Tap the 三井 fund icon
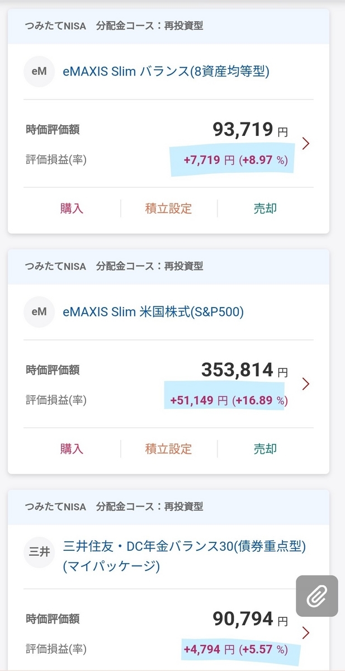 (39, 552)
